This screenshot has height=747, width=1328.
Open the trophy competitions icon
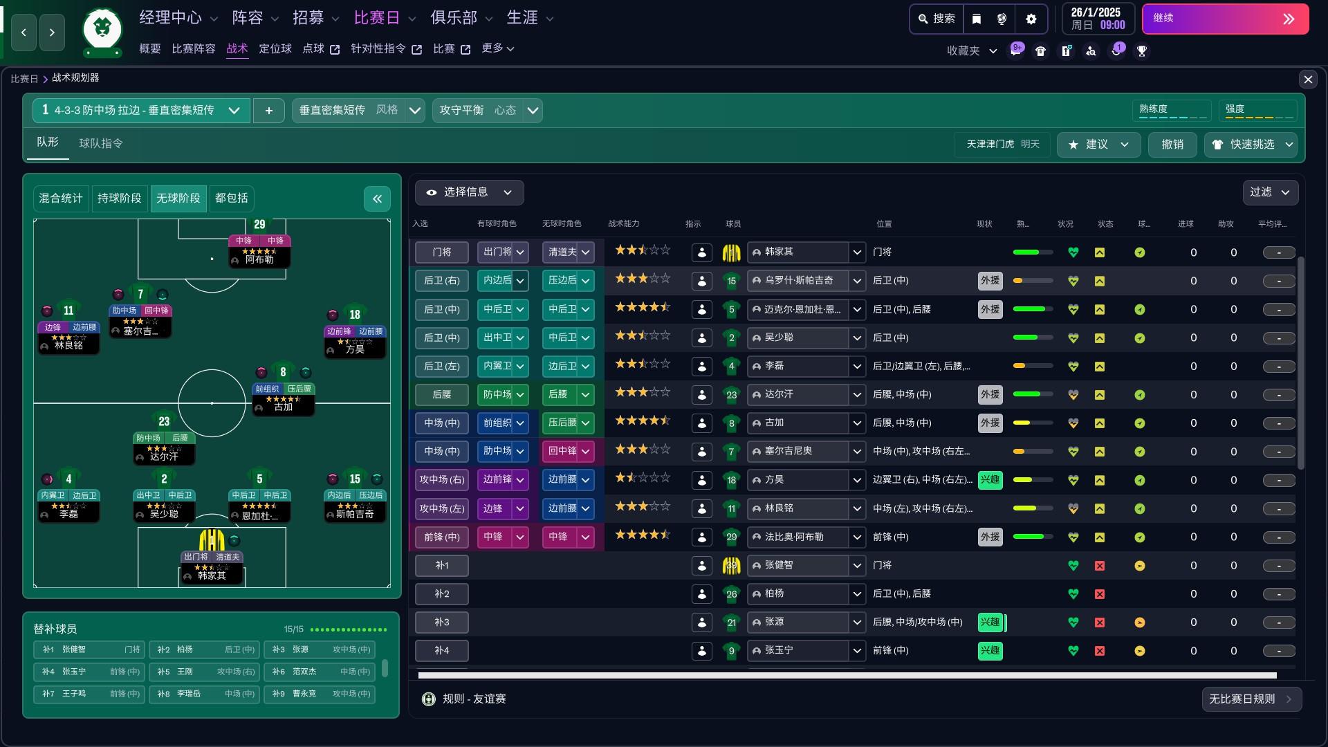(1142, 50)
